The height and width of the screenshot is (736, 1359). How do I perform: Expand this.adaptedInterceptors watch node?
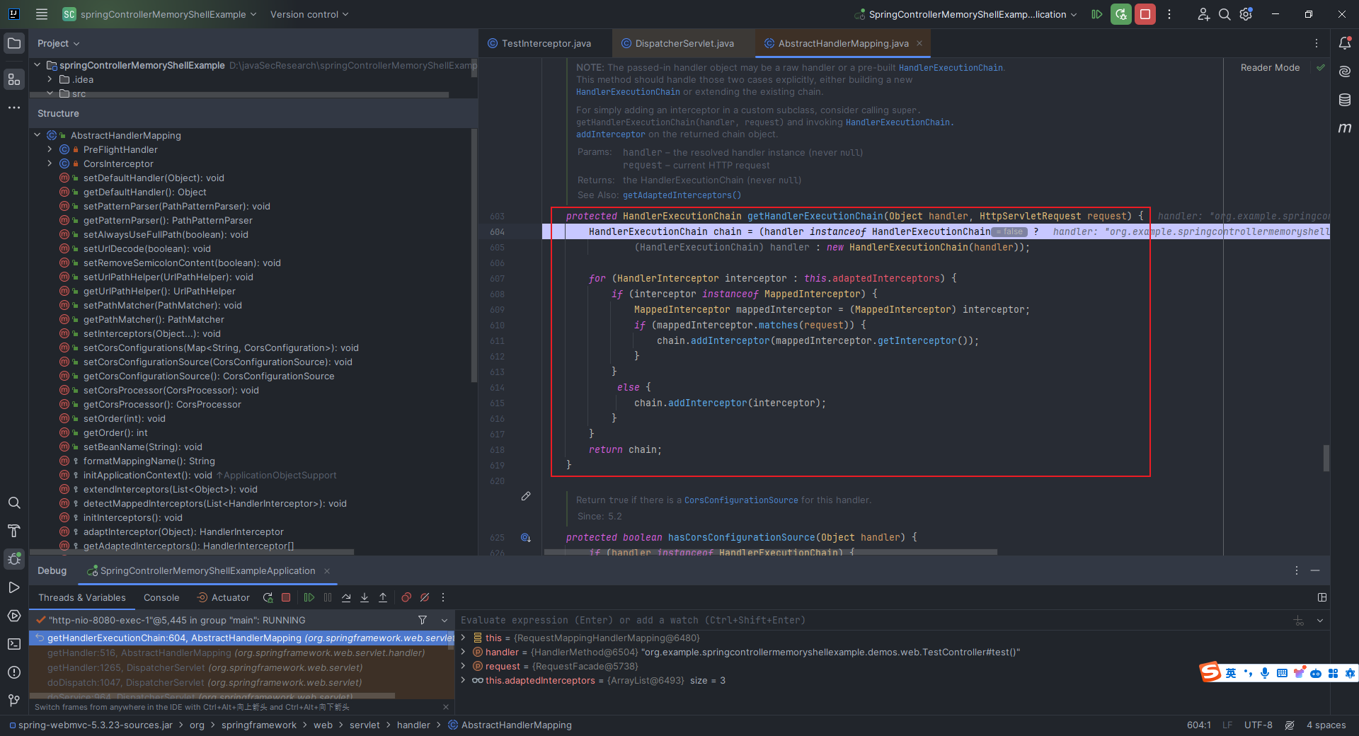pos(464,681)
